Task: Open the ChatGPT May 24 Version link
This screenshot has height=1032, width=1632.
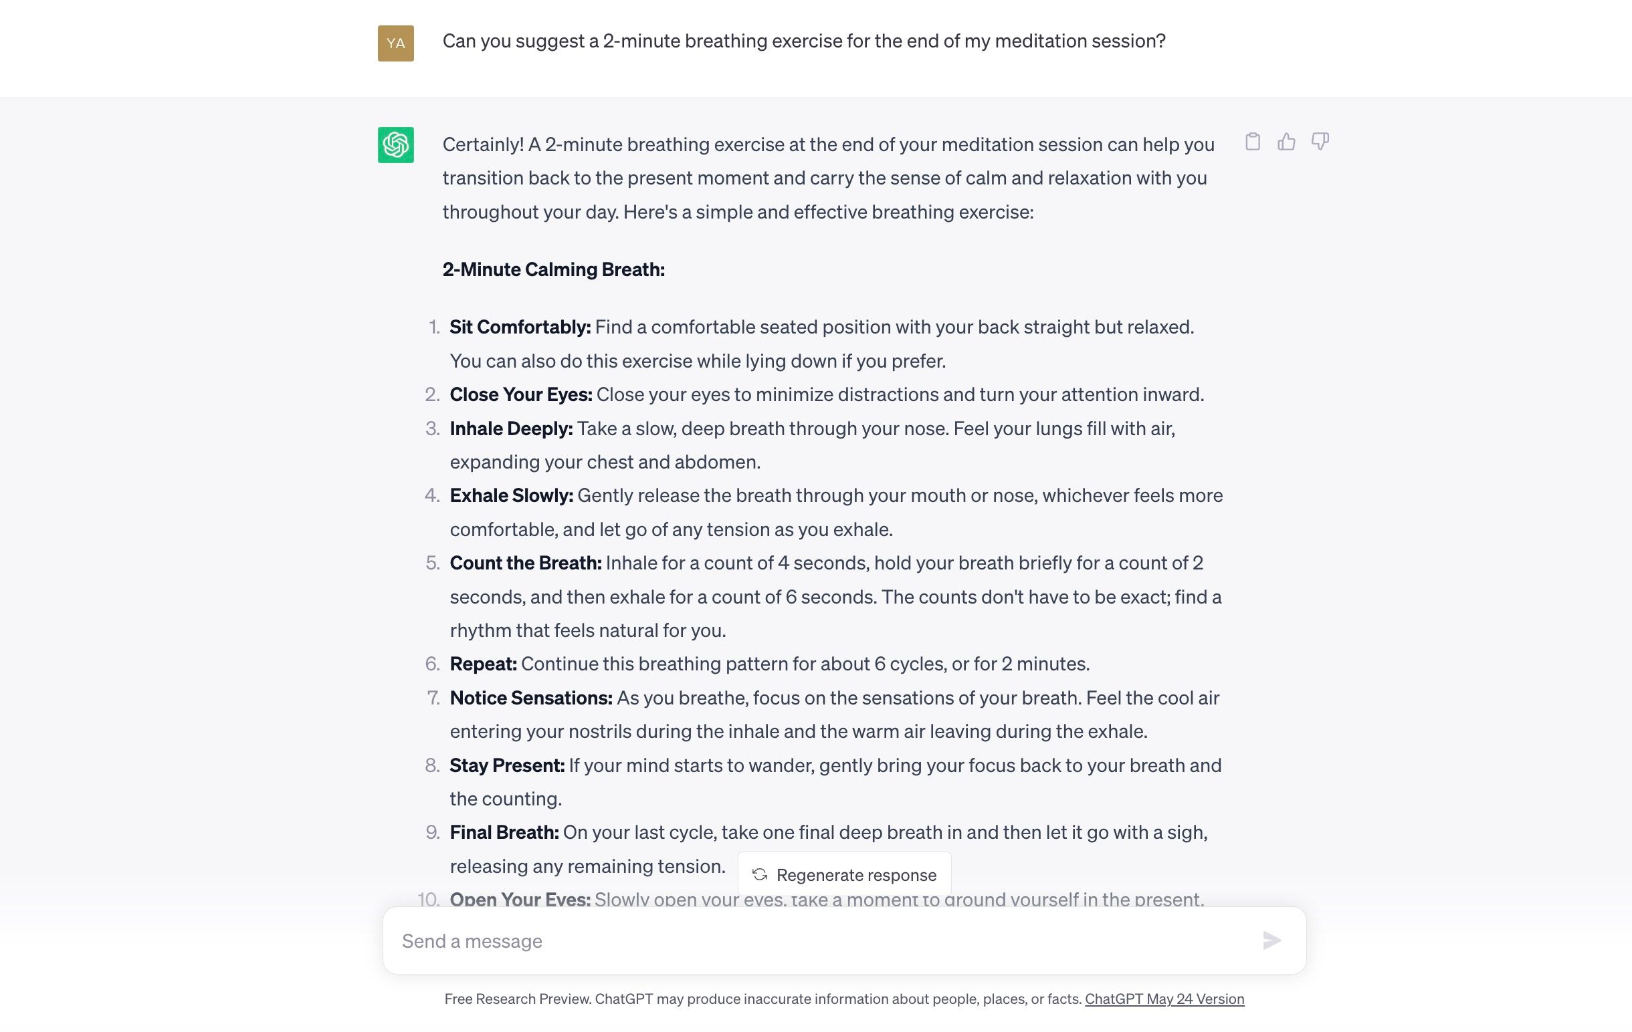Action: point(1164,999)
